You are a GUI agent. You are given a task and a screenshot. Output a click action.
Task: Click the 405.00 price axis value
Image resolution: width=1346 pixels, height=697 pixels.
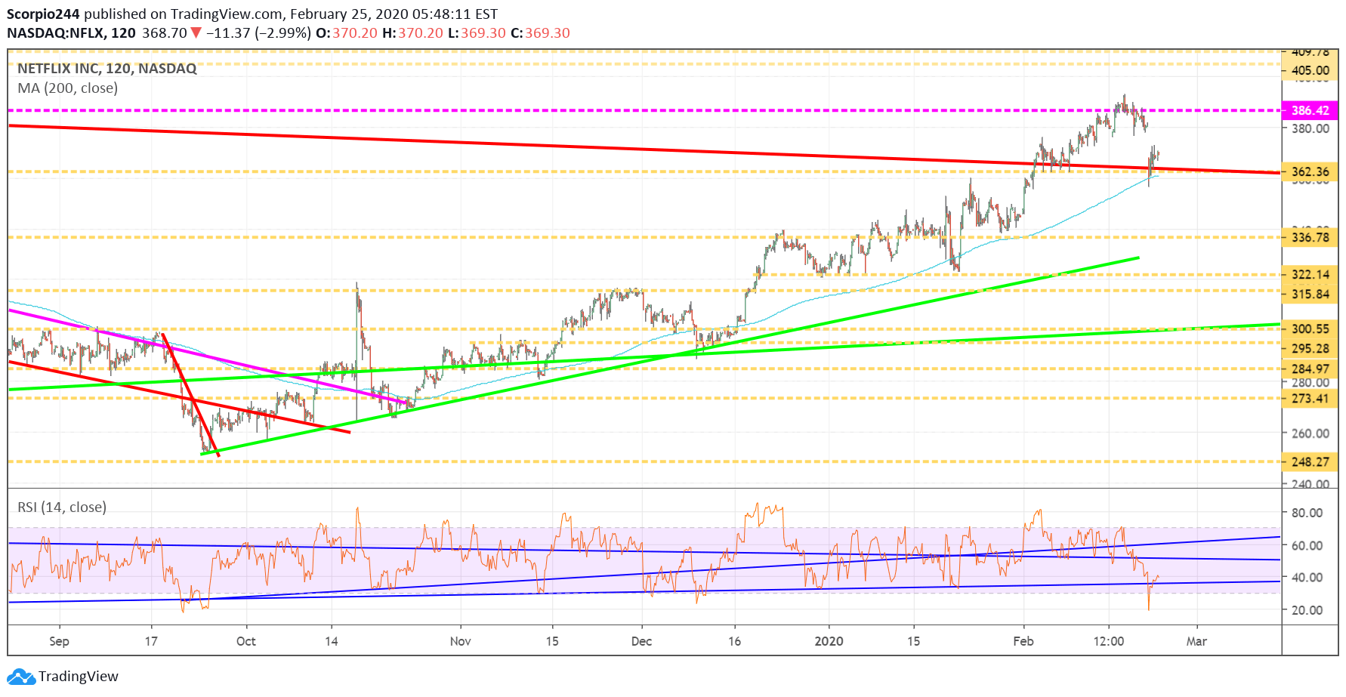tap(1310, 71)
